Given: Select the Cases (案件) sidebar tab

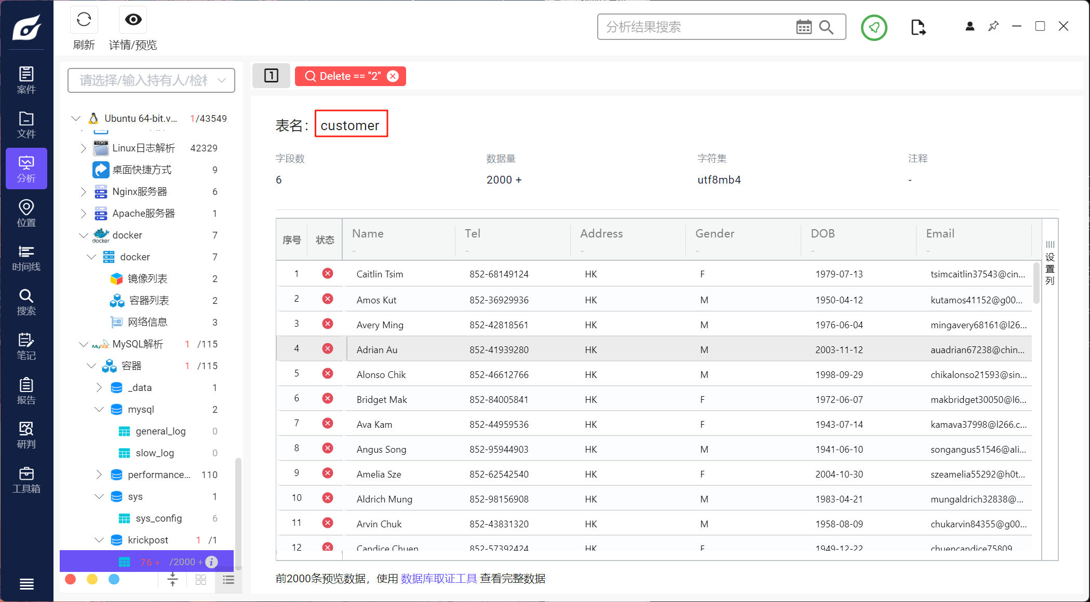Looking at the screenshot, I should [26, 80].
